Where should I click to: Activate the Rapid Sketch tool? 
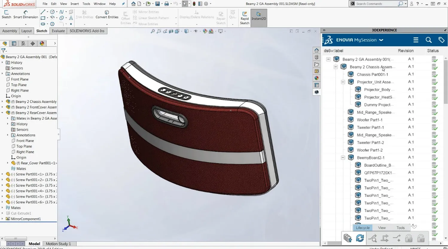244,18
